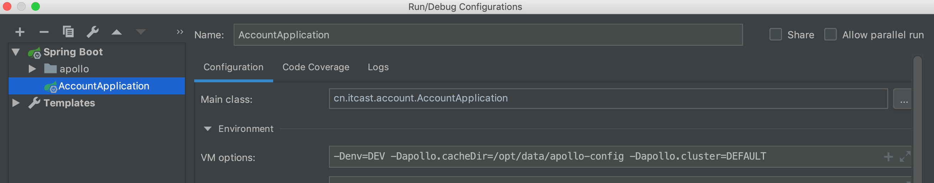Click the Name input field
This screenshot has width=934, height=183.
coord(488,35)
